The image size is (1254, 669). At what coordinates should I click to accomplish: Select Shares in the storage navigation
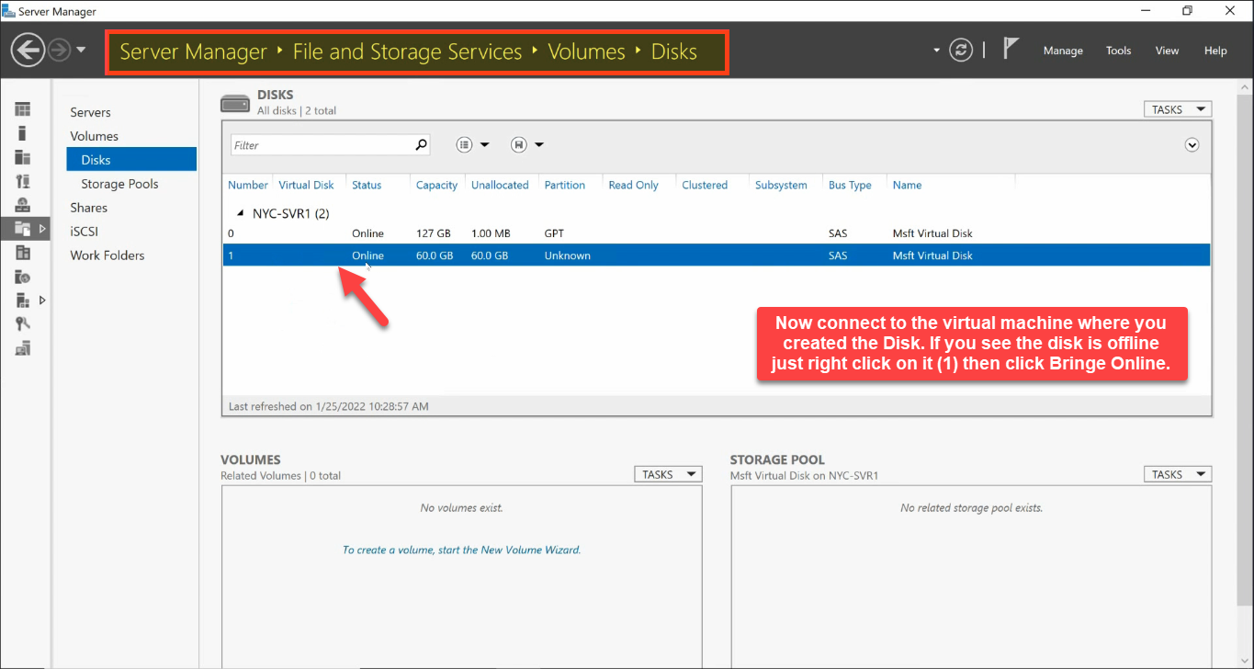pyautogui.click(x=88, y=208)
